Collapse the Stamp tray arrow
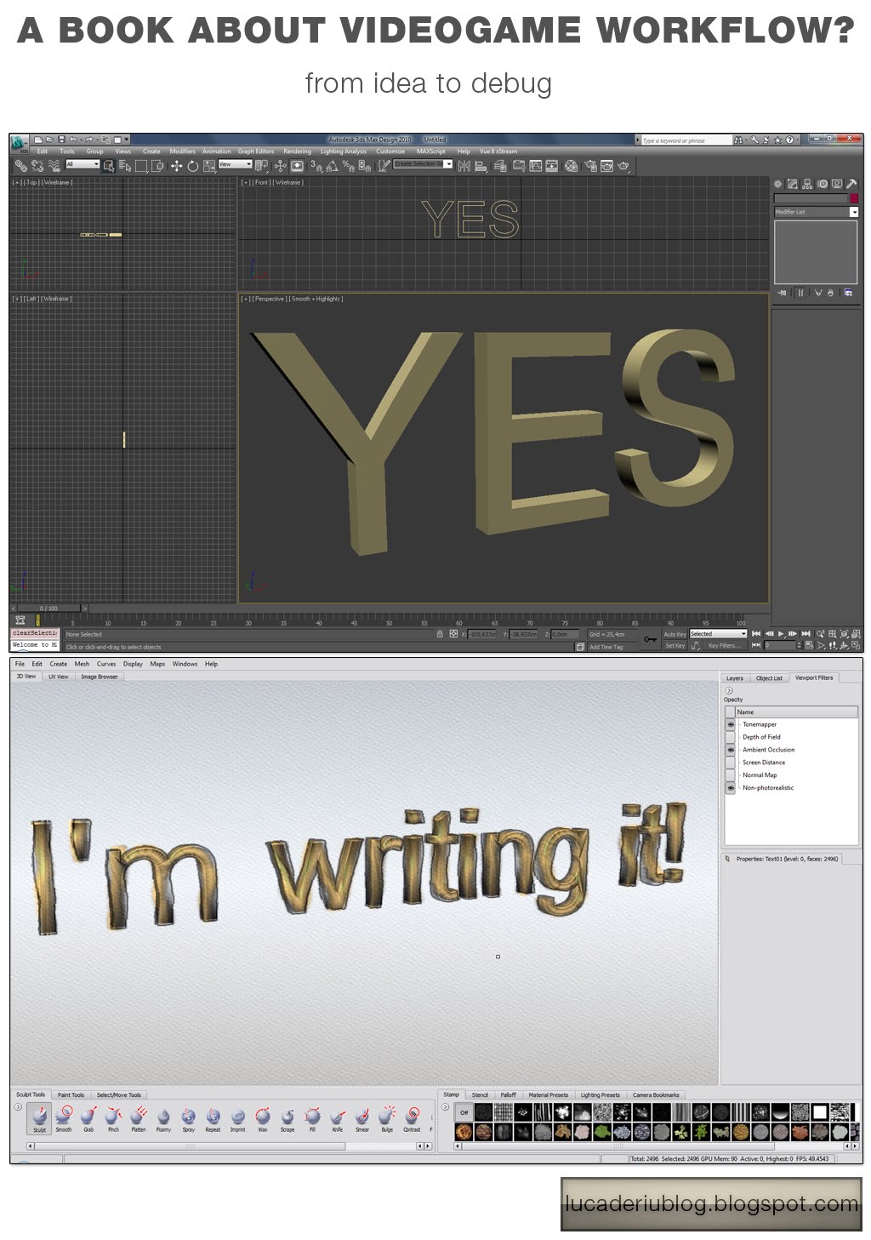The height and width of the screenshot is (1240, 871). (x=446, y=1107)
